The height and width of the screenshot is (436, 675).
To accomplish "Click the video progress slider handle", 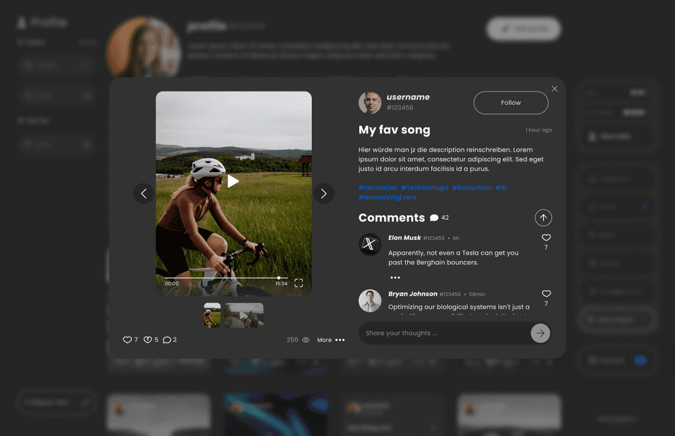I will click(x=279, y=278).
